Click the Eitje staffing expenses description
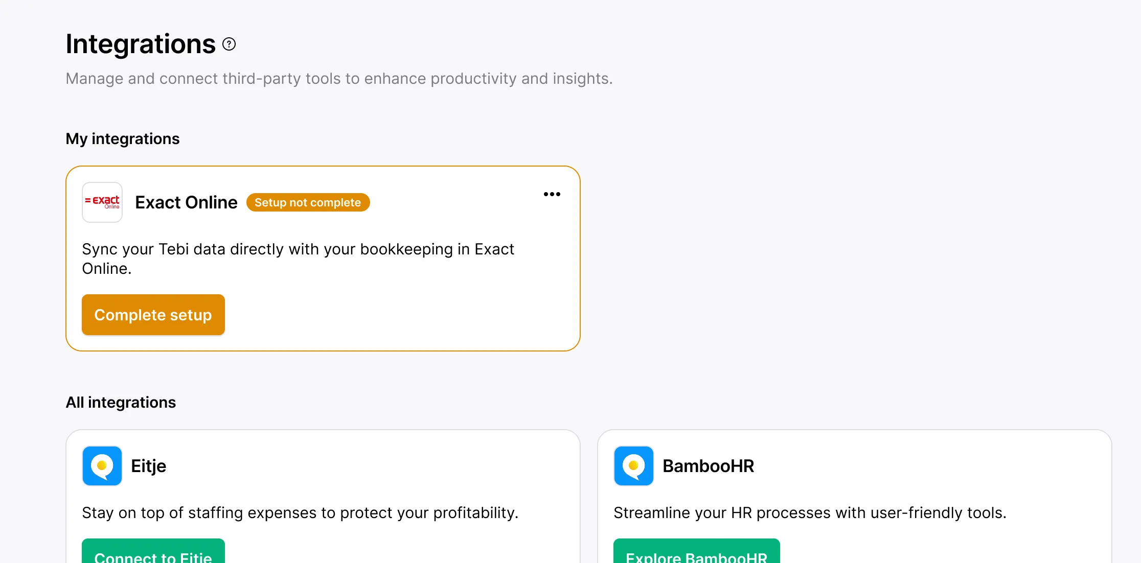This screenshot has width=1141, height=563. [300, 512]
